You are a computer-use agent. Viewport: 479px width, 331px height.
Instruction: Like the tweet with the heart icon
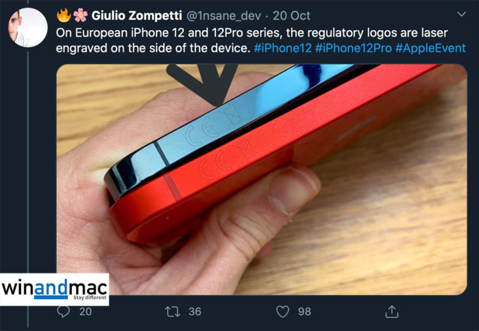[282, 312]
